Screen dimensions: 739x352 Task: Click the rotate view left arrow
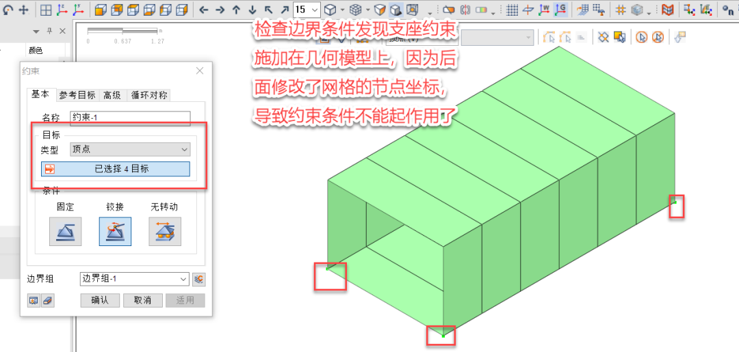pyautogui.click(x=203, y=10)
